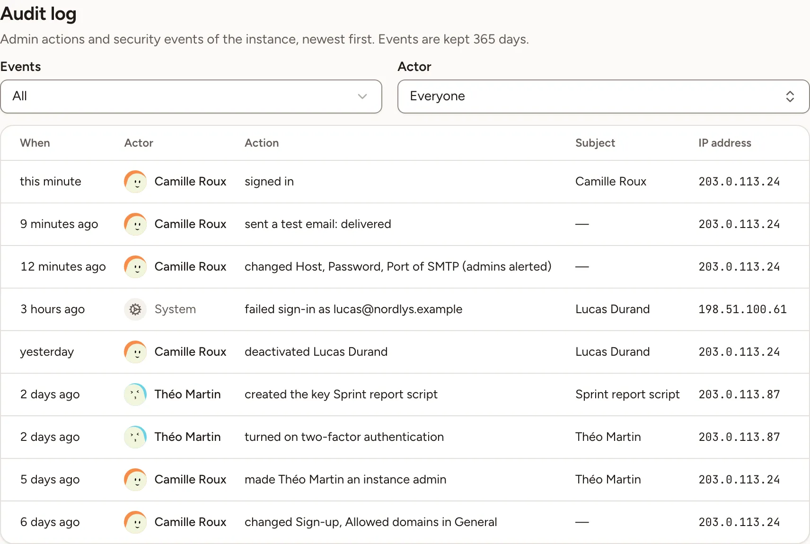Screen dimensions: 810x544
Task: Click 'changed Sign-up, Allowed domains in General' action
Action: 371,522
